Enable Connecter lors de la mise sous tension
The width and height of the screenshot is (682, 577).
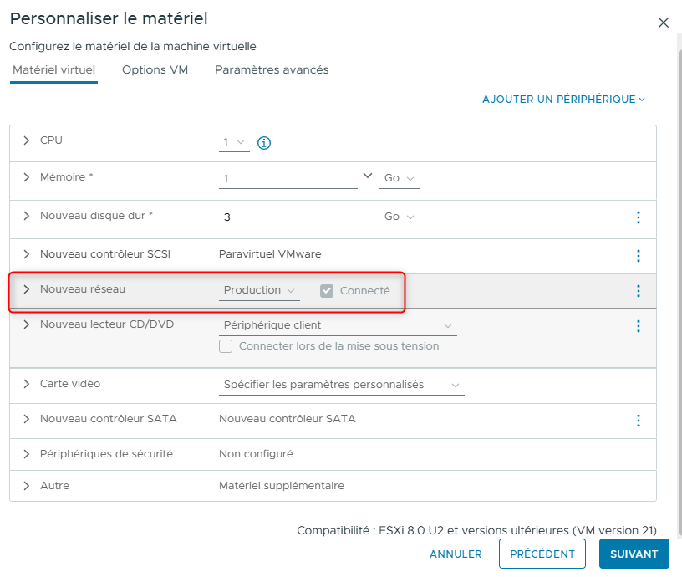pos(226,346)
